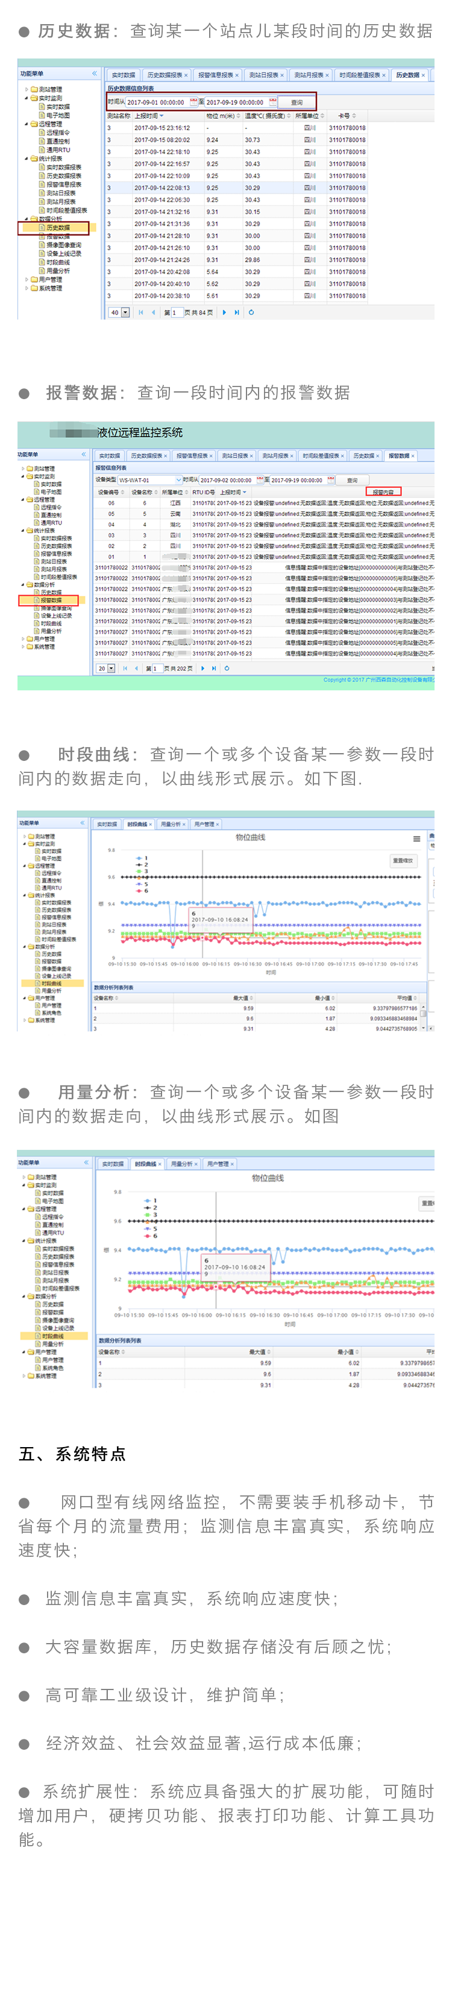Click Copyright © 2017 footer link

pyautogui.click(x=378, y=680)
